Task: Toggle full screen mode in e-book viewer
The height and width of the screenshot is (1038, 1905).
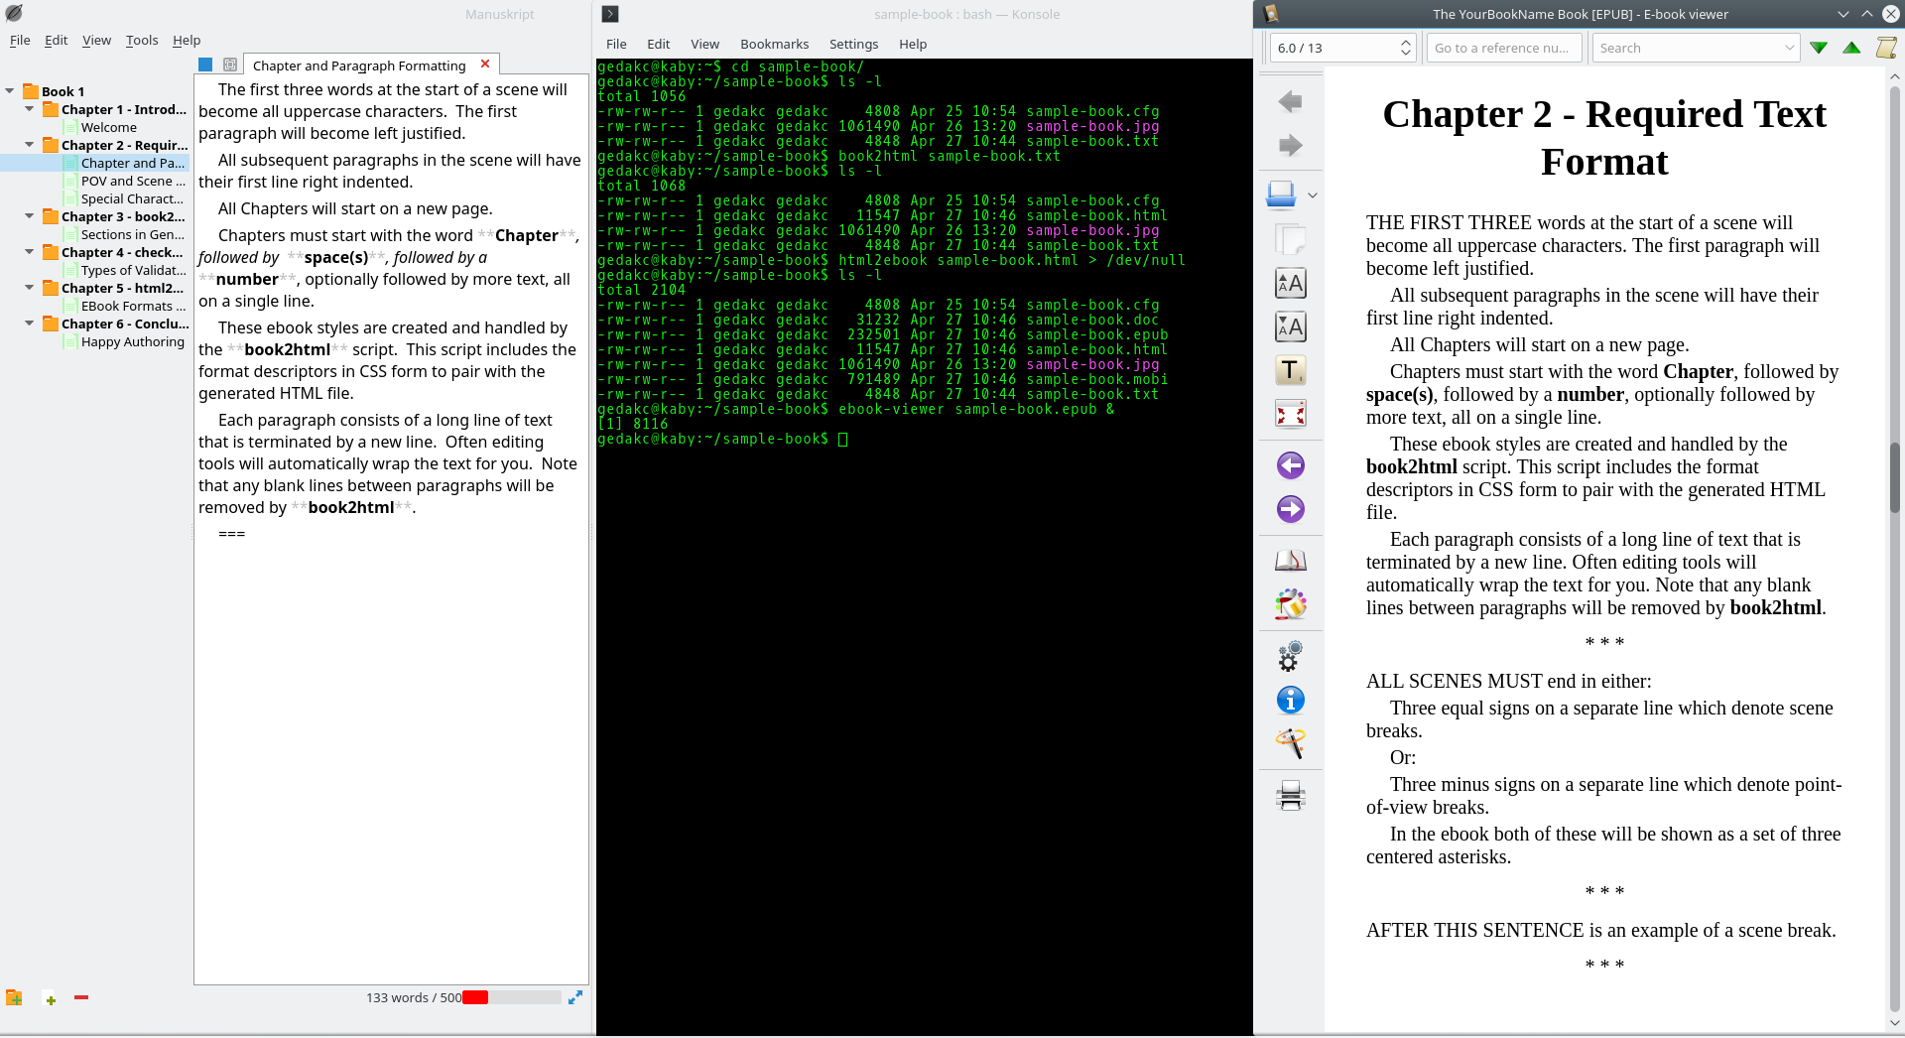Action: click(x=1290, y=414)
